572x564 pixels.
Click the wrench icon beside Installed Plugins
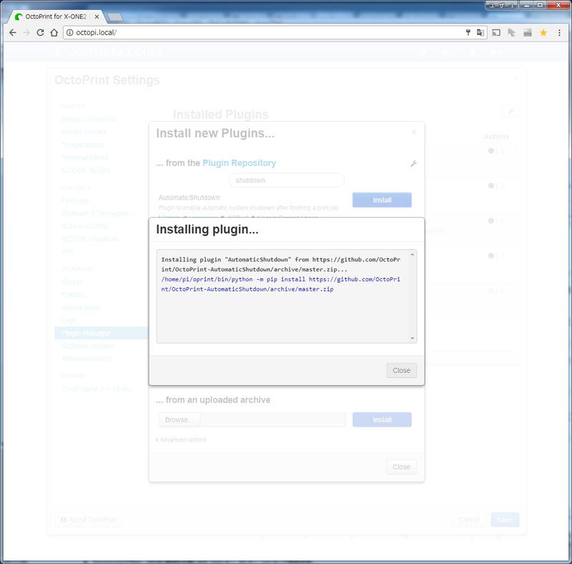511,112
